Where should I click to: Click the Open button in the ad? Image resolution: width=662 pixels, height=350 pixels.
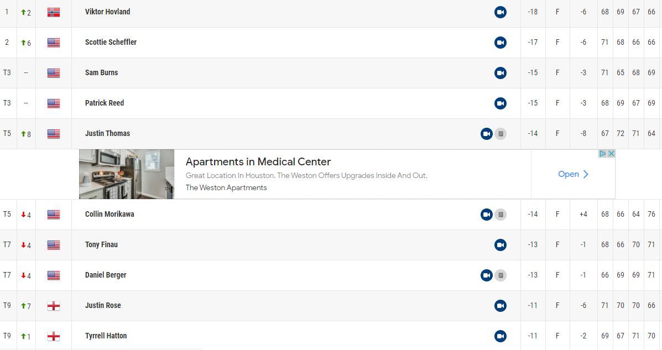pos(573,174)
